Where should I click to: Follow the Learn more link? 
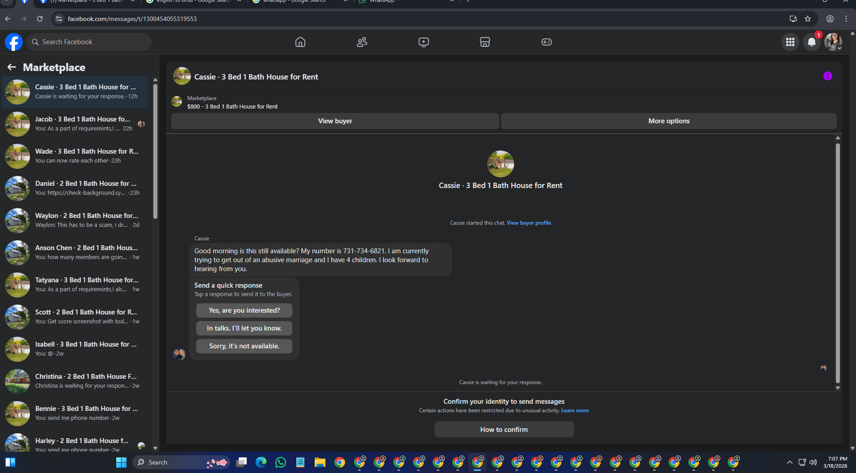(x=575, y=410)
